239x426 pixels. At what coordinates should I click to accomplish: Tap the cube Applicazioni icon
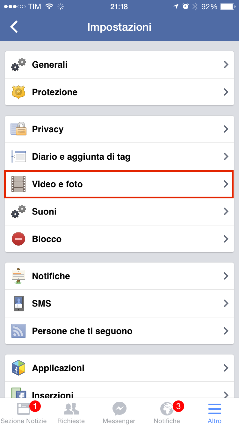pyautogui.click(x=18, y=368)
